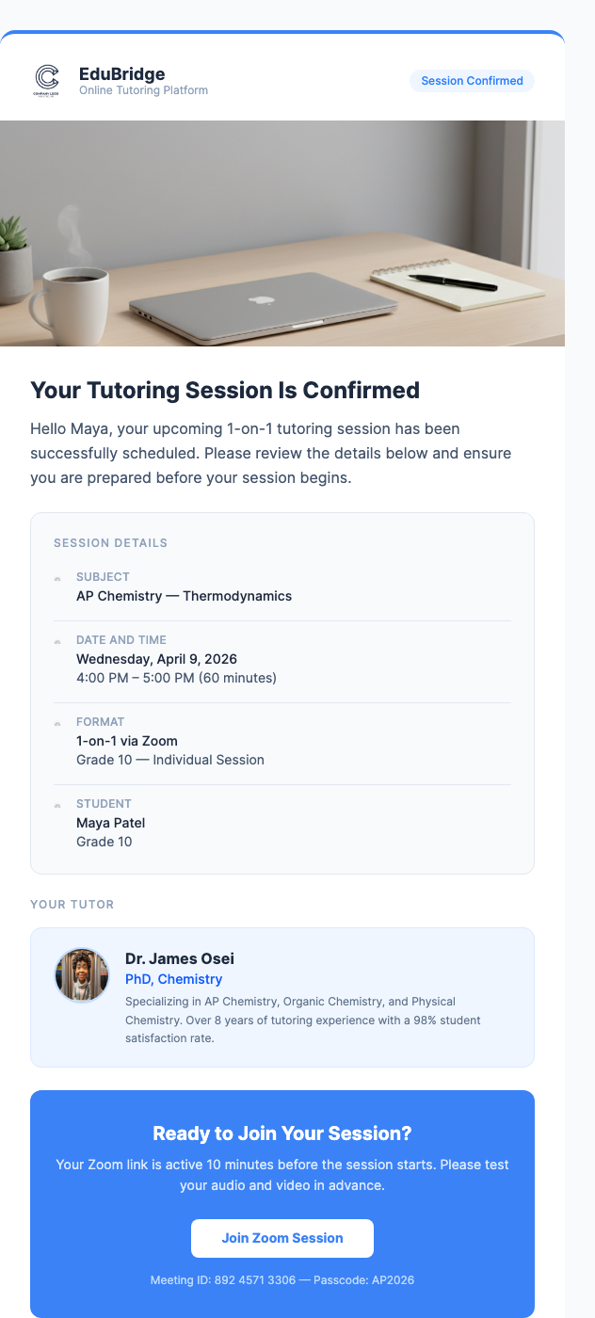Click the Date and Time calendar icon

click(56, 640)
